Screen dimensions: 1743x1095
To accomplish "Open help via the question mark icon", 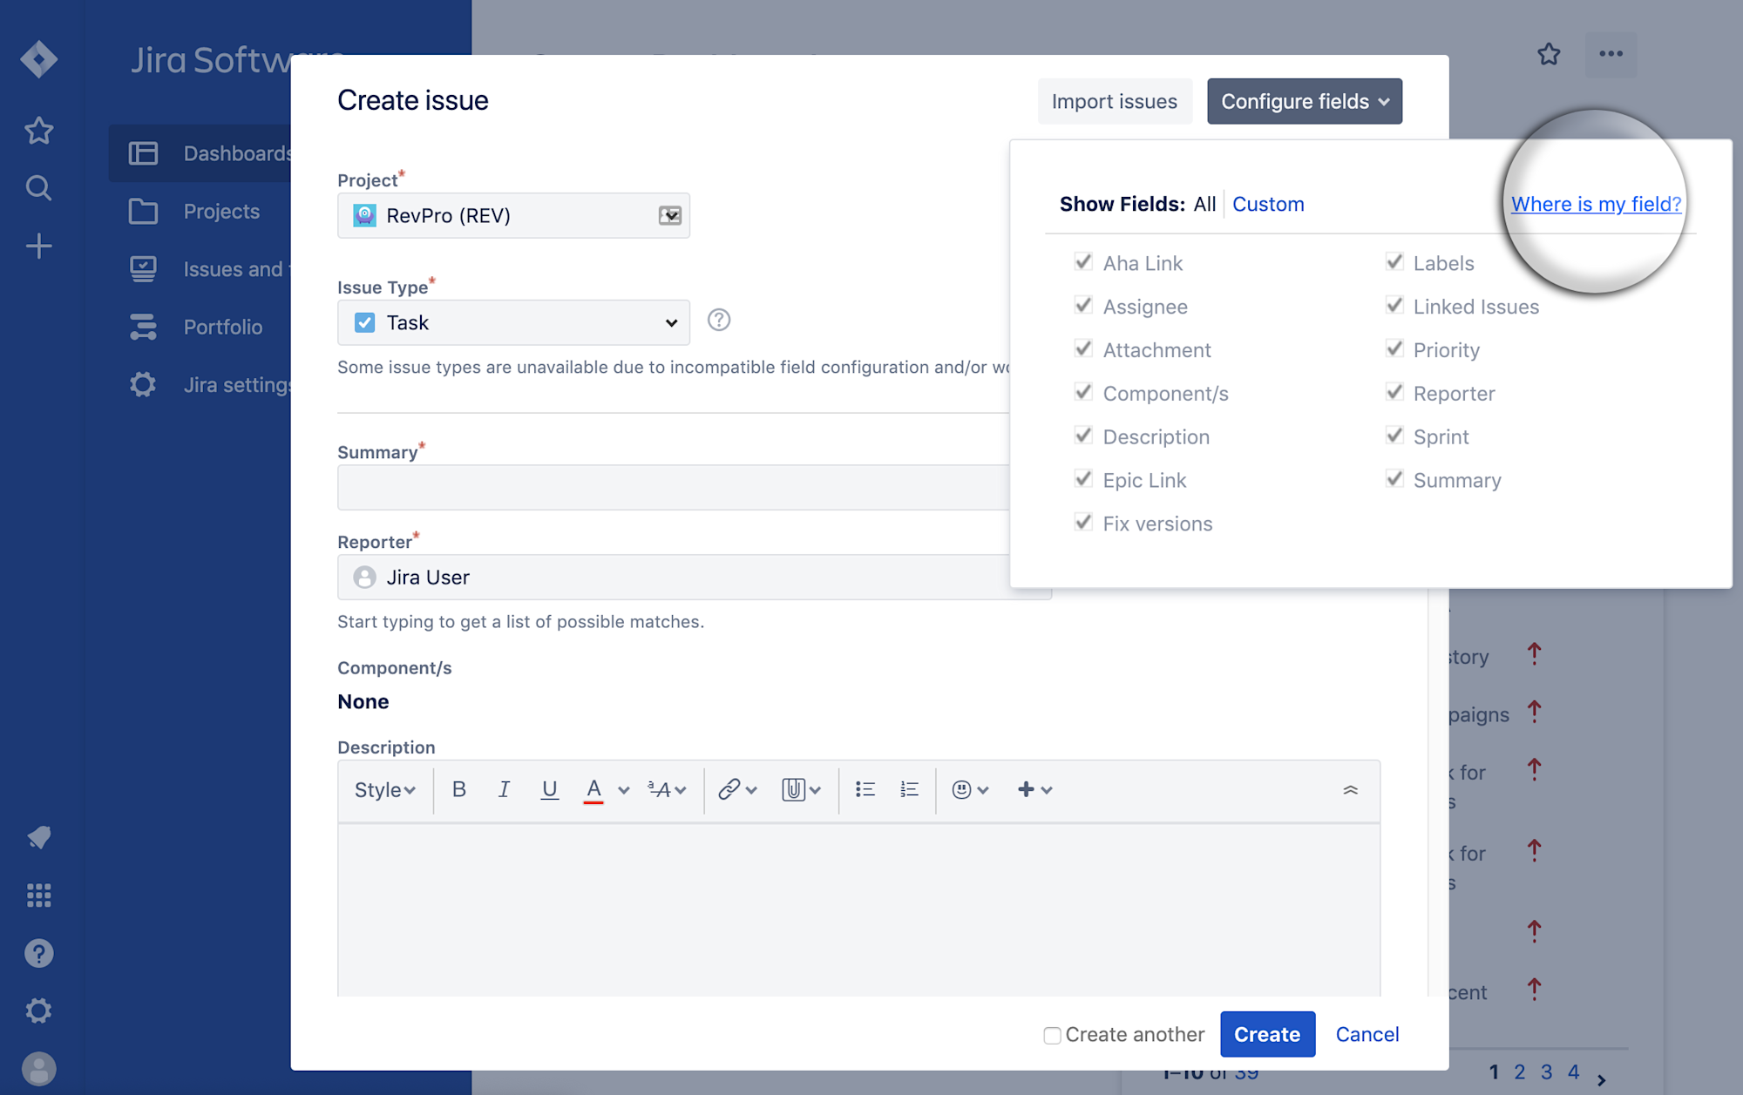I will coord(38,952).
